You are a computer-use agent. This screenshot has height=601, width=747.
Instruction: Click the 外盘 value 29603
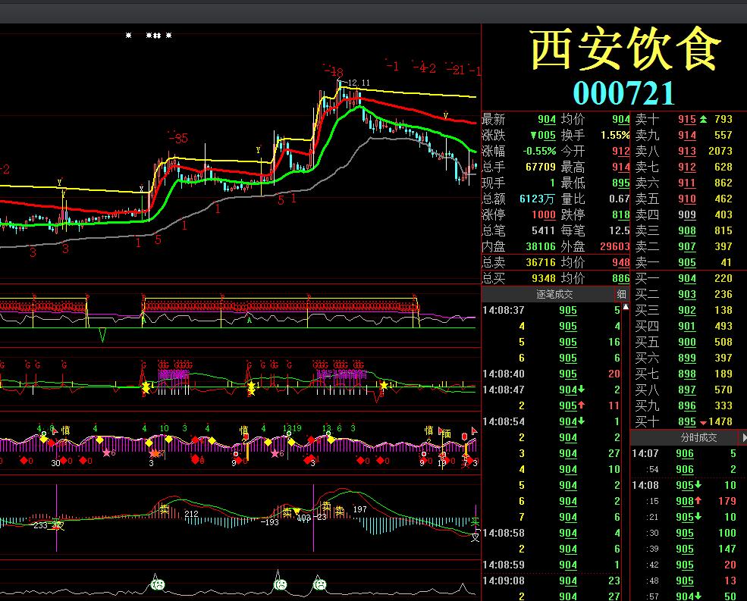point(615,246)
